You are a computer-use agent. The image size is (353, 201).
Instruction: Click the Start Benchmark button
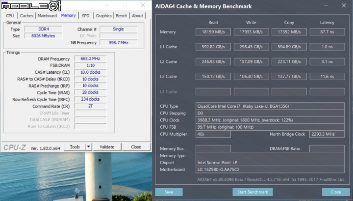tap(252, 192)
